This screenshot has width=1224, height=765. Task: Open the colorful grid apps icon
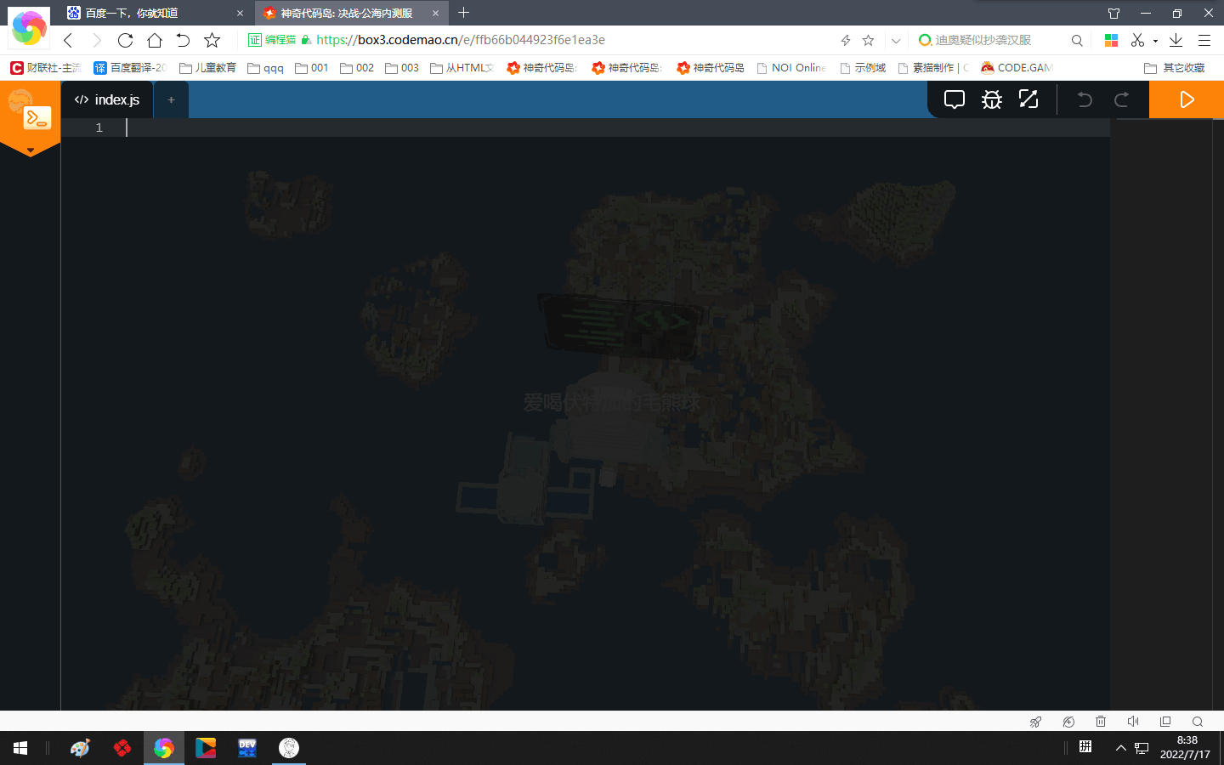1111,40
